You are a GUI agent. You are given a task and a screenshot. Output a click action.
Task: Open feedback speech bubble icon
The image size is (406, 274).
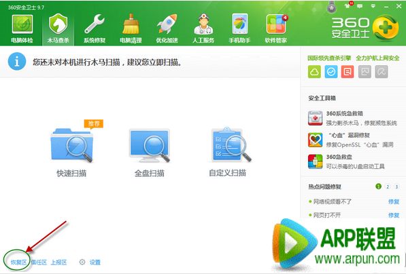360,6
